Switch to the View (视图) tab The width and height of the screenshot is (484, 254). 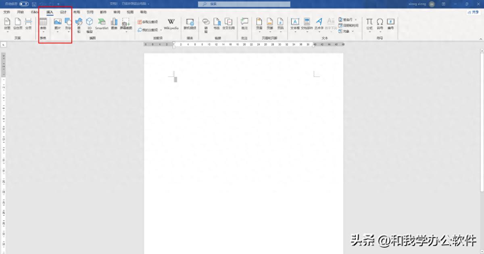coord(130,12)
